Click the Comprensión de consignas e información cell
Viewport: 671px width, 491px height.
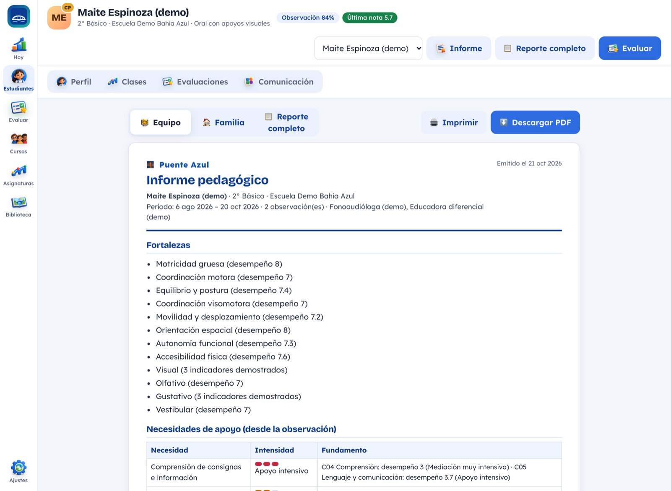pyautogui.click(x=198, y=473)
